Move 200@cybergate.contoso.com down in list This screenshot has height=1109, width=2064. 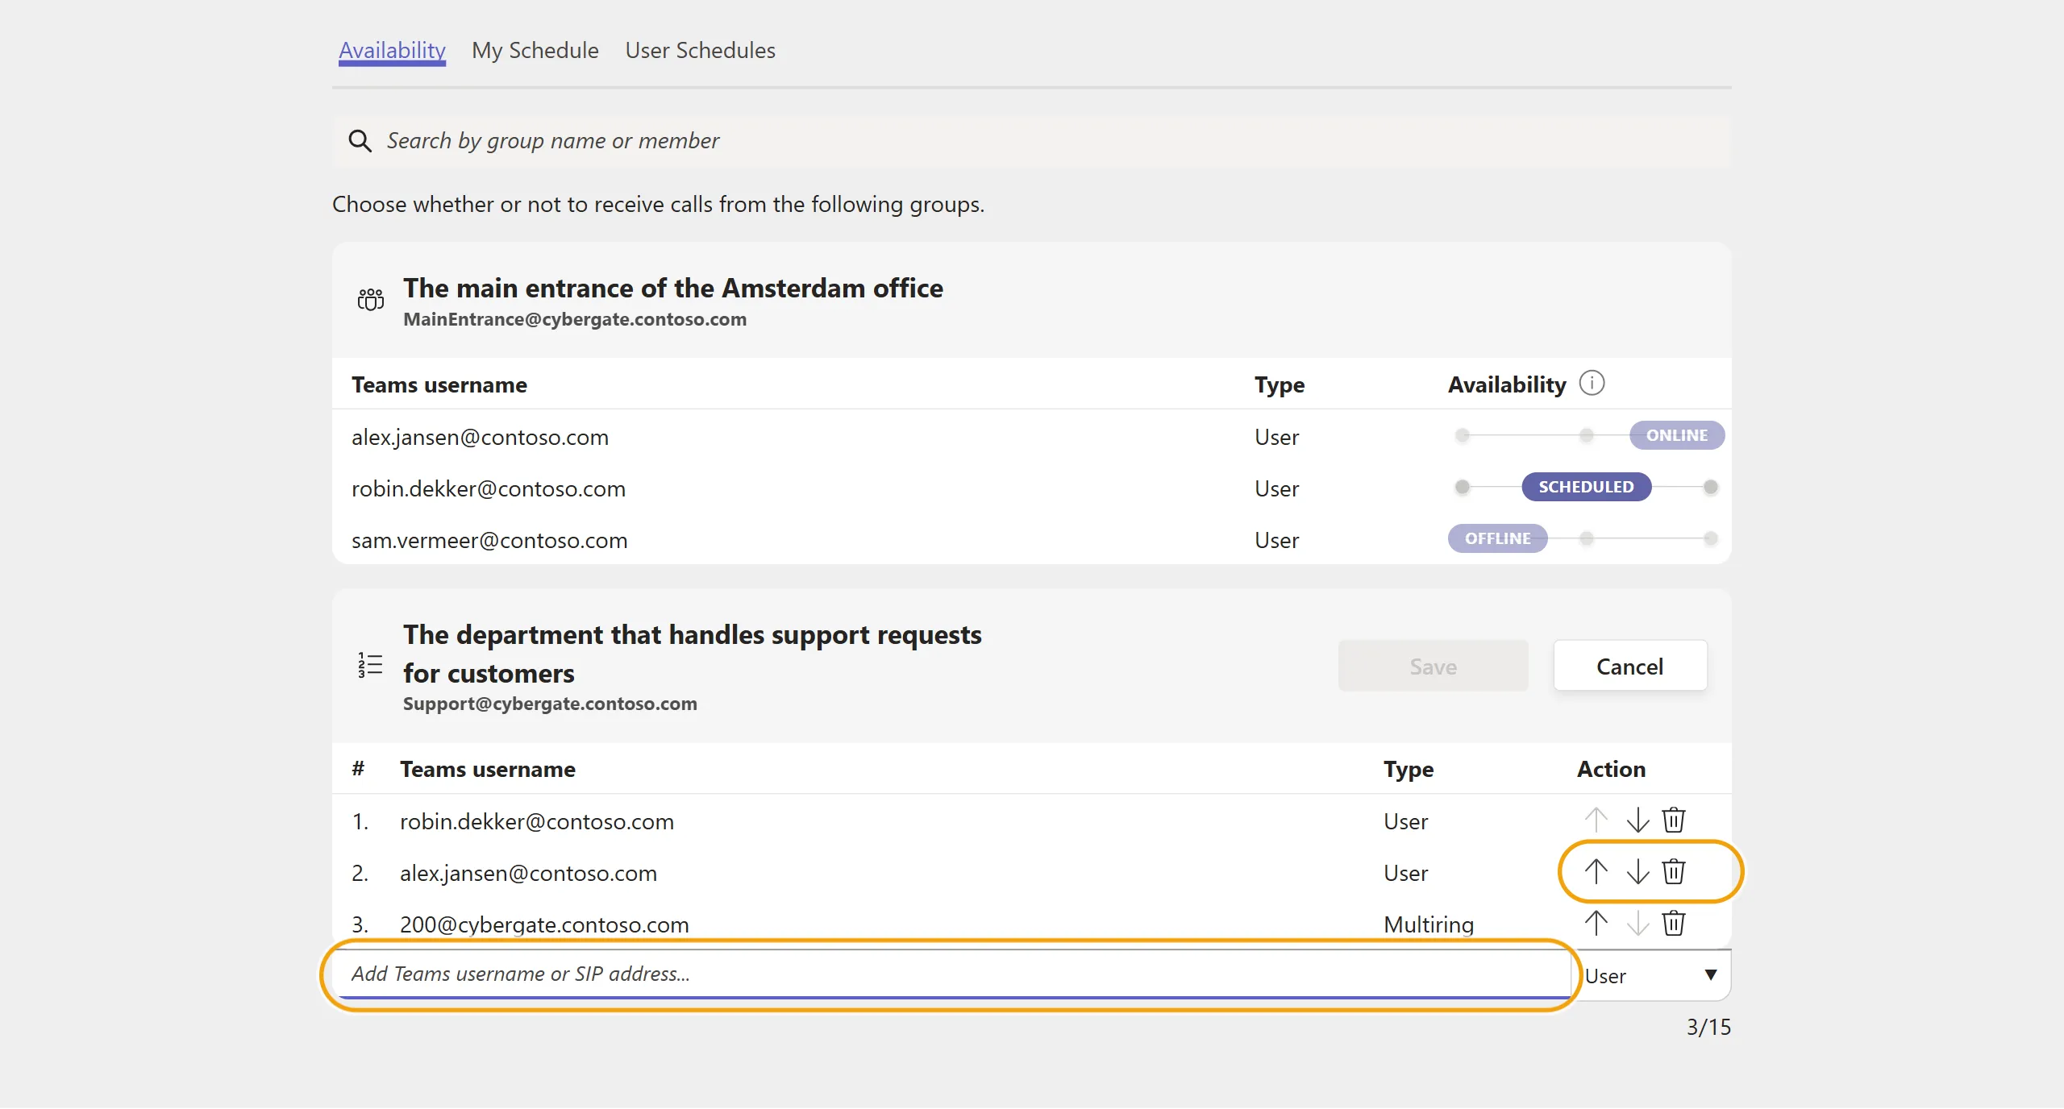1637,924
